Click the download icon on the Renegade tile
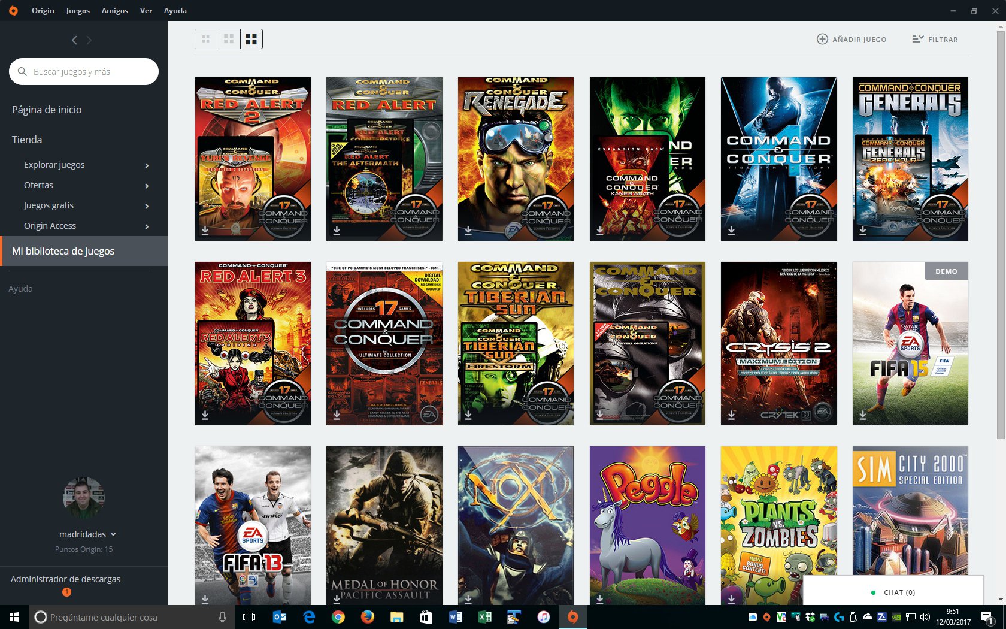Viewport: 1006px width, 629px height. pos(468,230)
